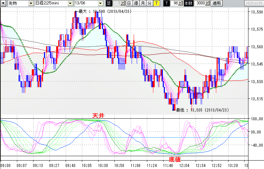Click the tick value field showing 96
Viewport: 264px width, 169px height.
pos(175,3)
